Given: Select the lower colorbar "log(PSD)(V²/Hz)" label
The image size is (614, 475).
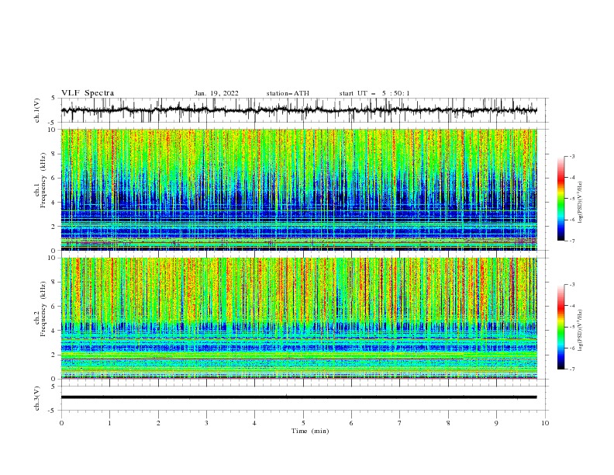Looking at the screenshot, I should [580, 330].
